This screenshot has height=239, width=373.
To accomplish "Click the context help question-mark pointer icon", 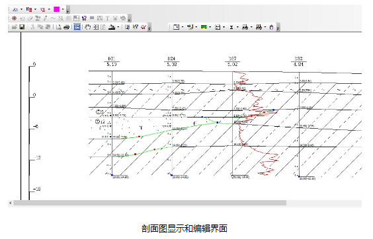I will (136, 27).
